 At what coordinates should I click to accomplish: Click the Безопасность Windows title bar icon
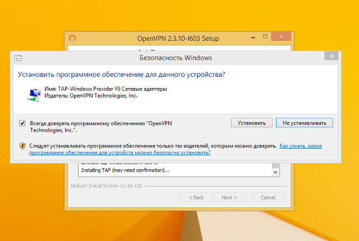(x=18, y=58)
